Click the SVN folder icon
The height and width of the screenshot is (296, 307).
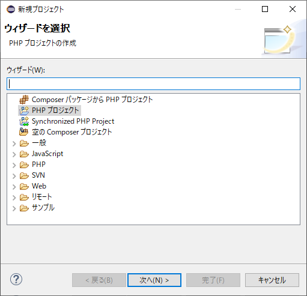pyautogui.click(x=24, y=175)
